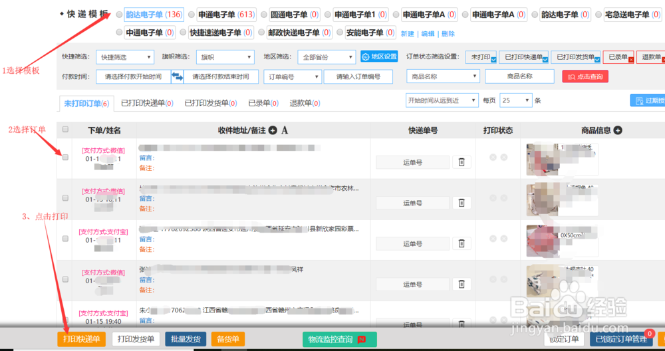Switch to 已打印快递单(0) tab
The image size is (665, 351).
[x=147, y=103]
